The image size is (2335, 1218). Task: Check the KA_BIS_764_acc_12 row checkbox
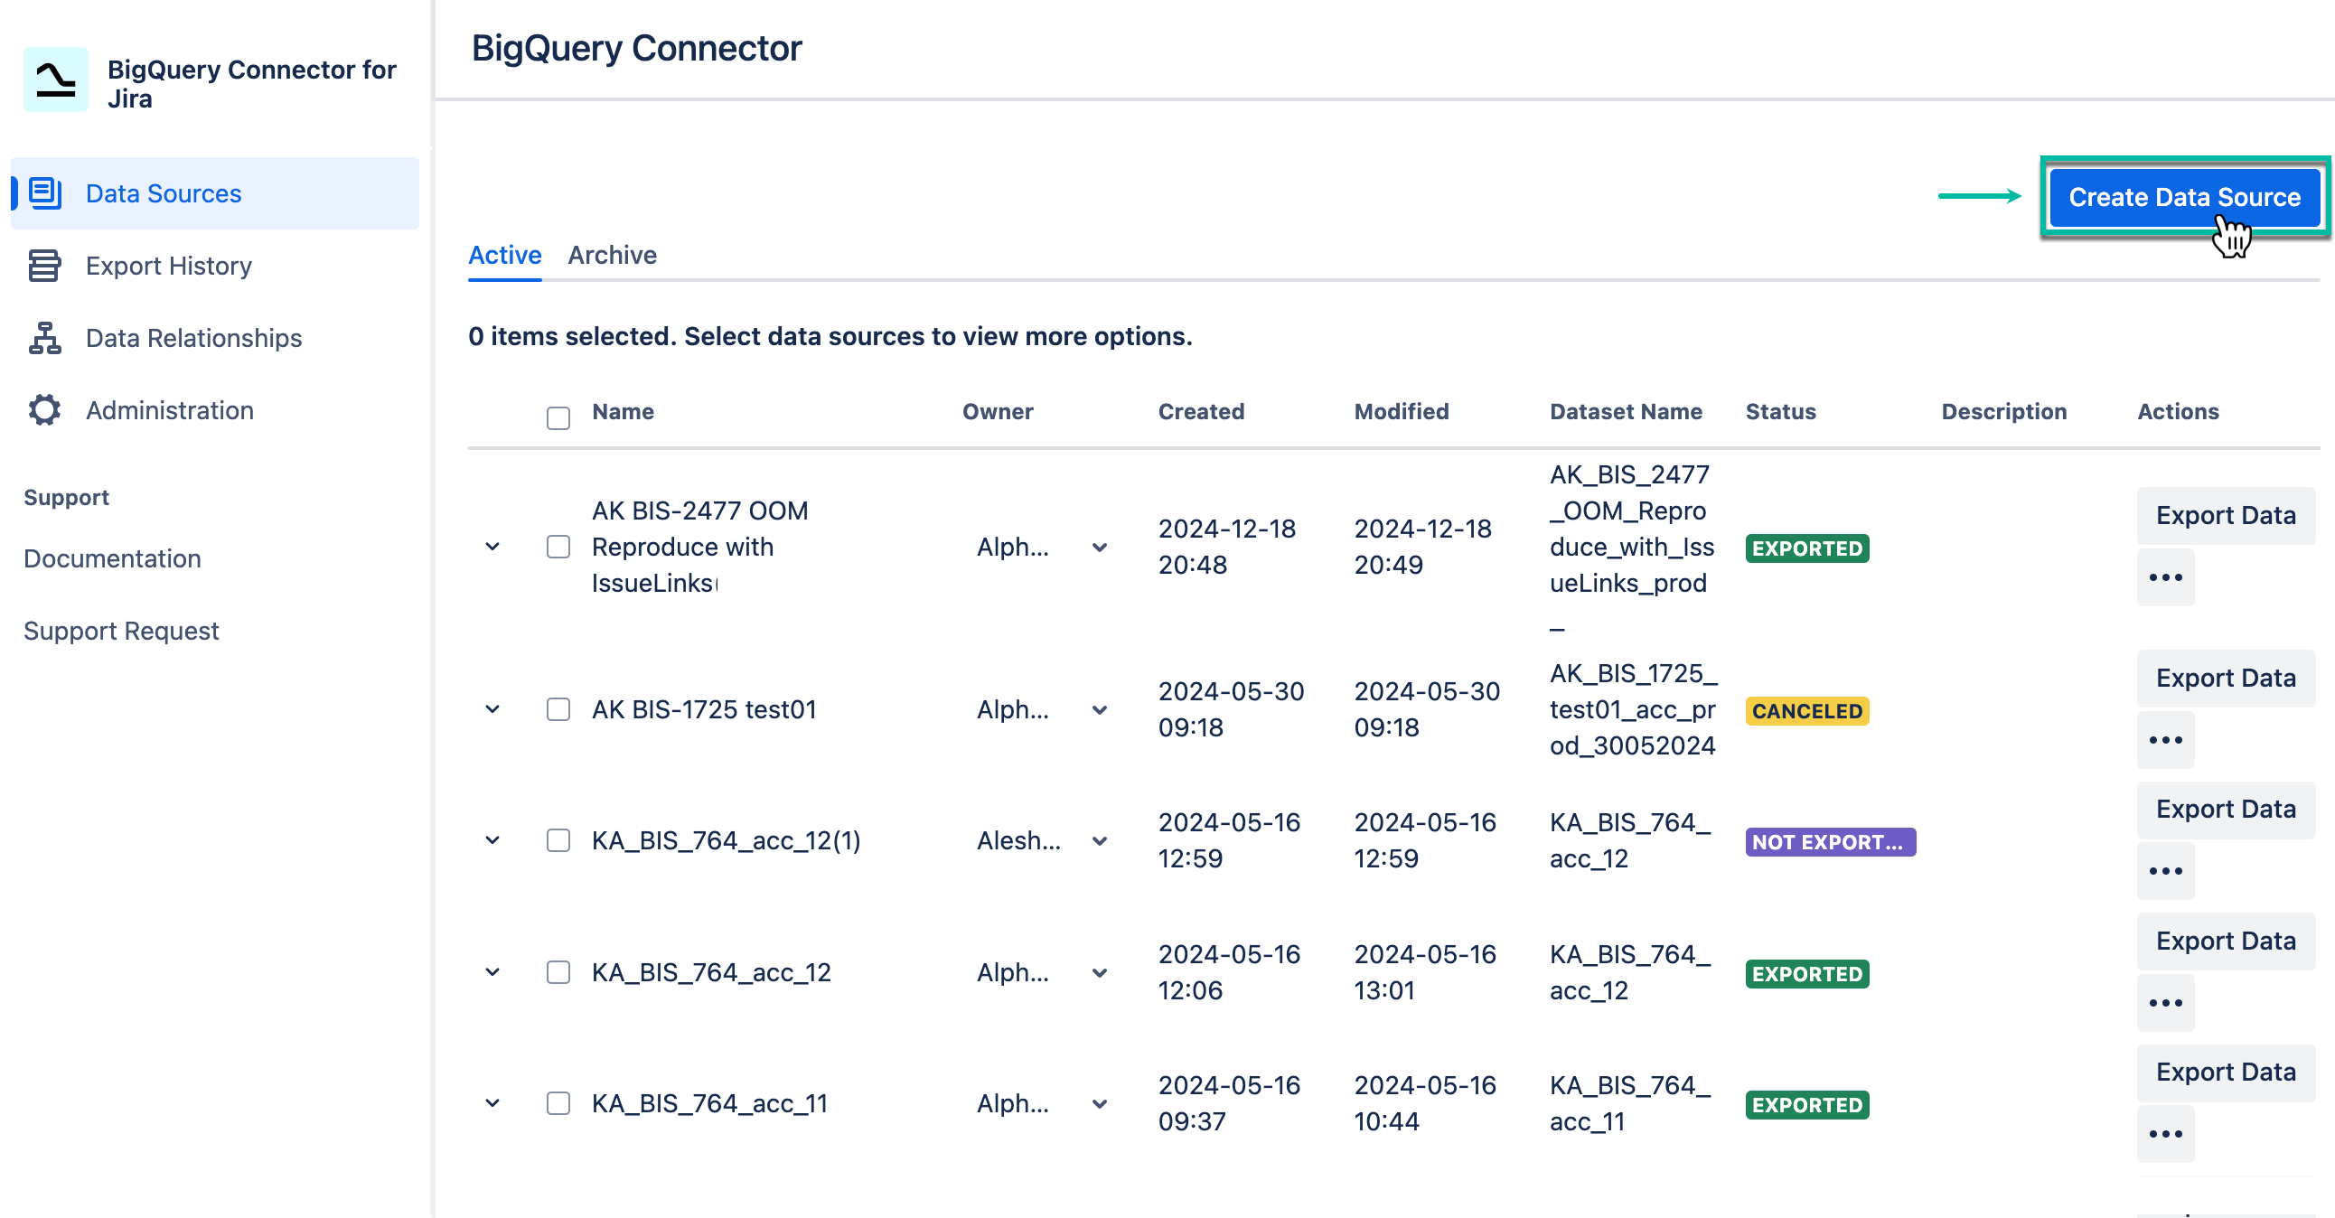point(558,971)
